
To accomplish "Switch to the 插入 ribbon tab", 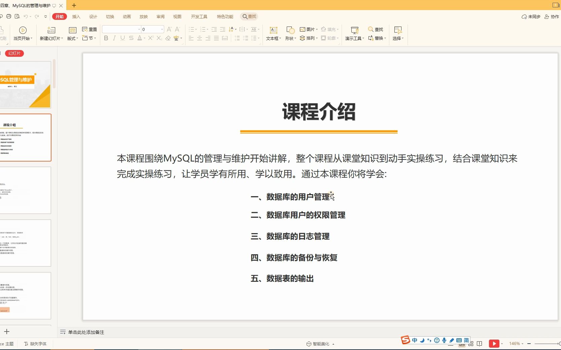I will (76, 16).
